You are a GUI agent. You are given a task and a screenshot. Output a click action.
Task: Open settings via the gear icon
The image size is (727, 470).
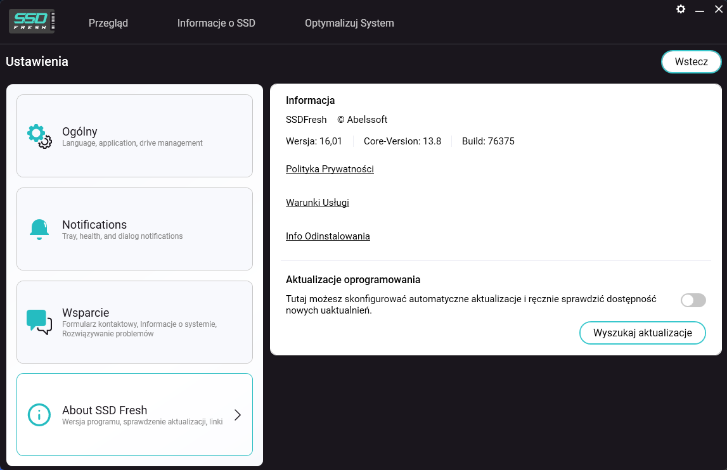(681, 10)
